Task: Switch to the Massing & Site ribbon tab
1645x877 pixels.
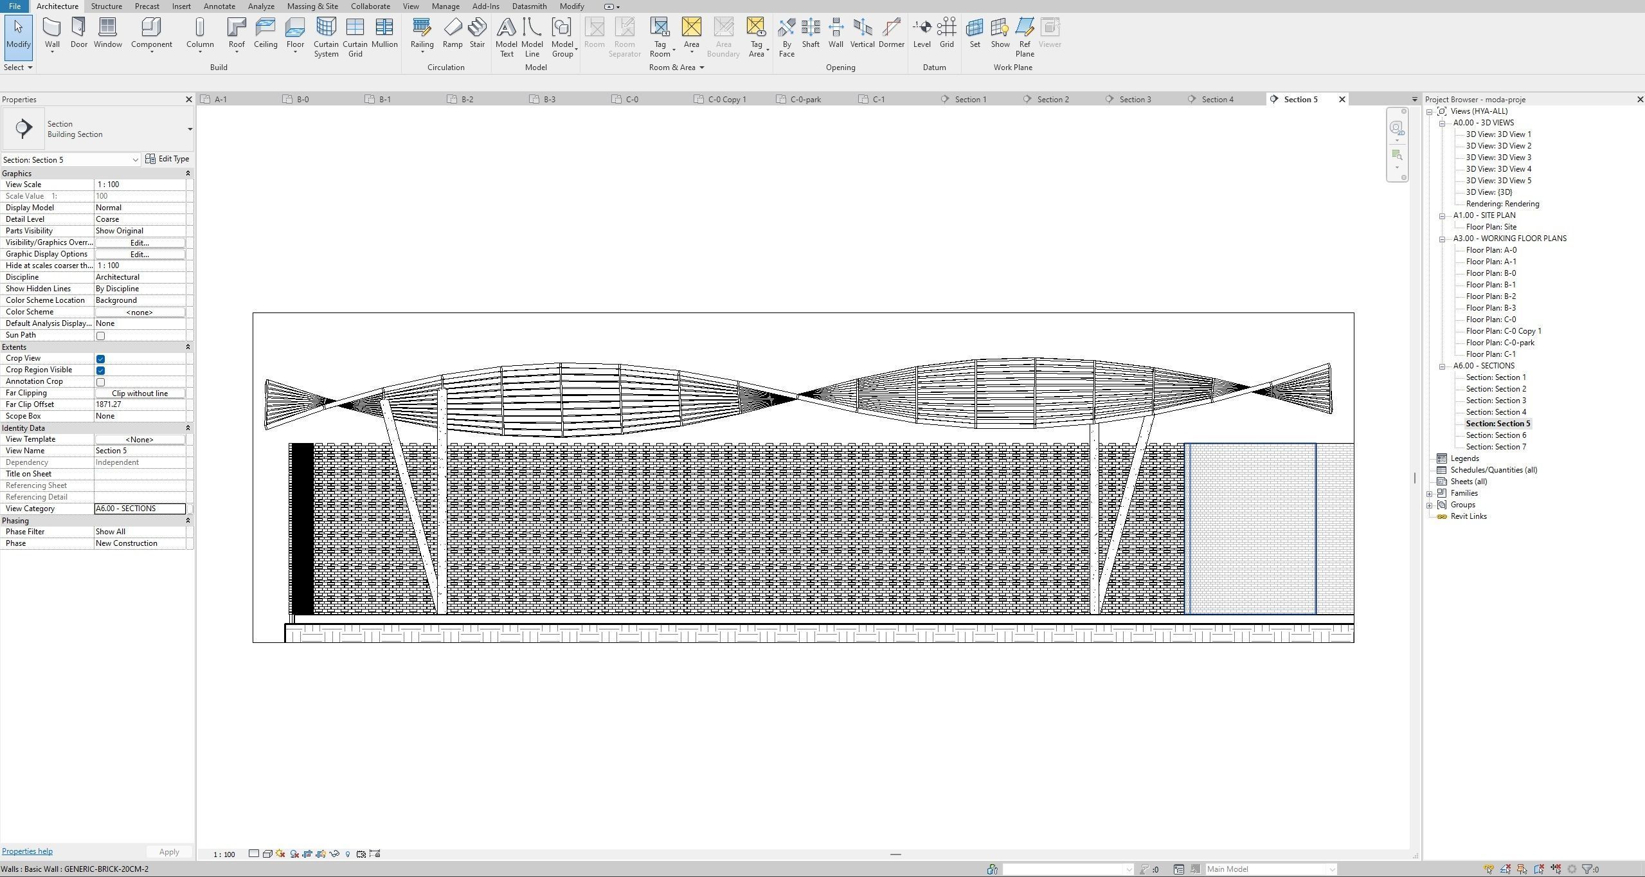Action: tap(312, 6)
